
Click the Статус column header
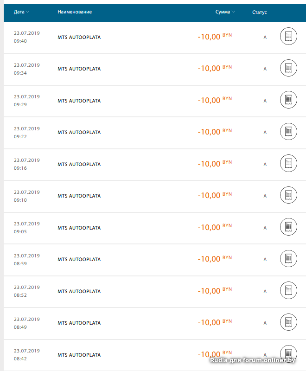pos(260,12)
